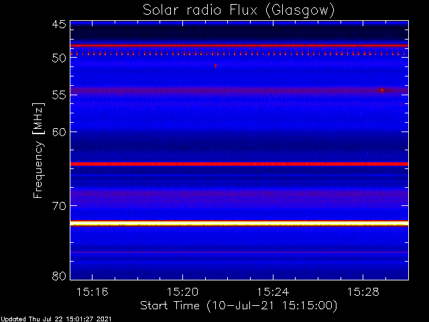Screen dimensions: 429x322
Task: Click the 70 frequency tick label
Action: (x=59, y=206)
